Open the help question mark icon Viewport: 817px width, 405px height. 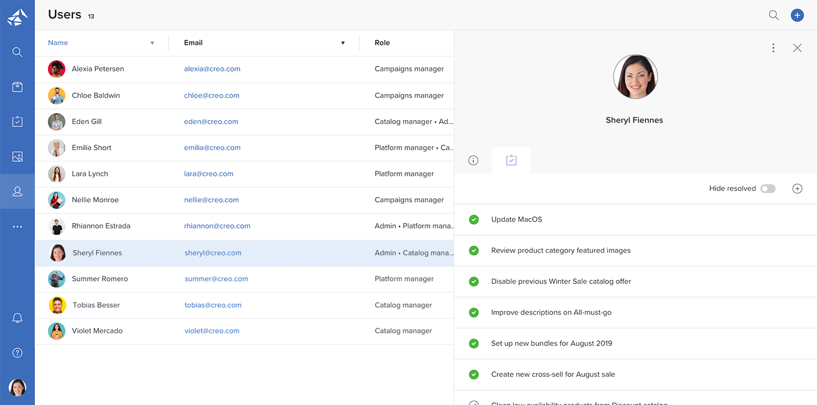click(17, 353)
